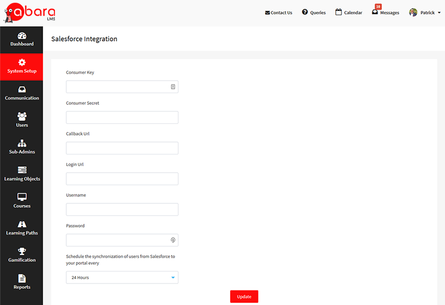445x305 pixels.
Task: Focus the Password input field
Action: pos(122,240)
